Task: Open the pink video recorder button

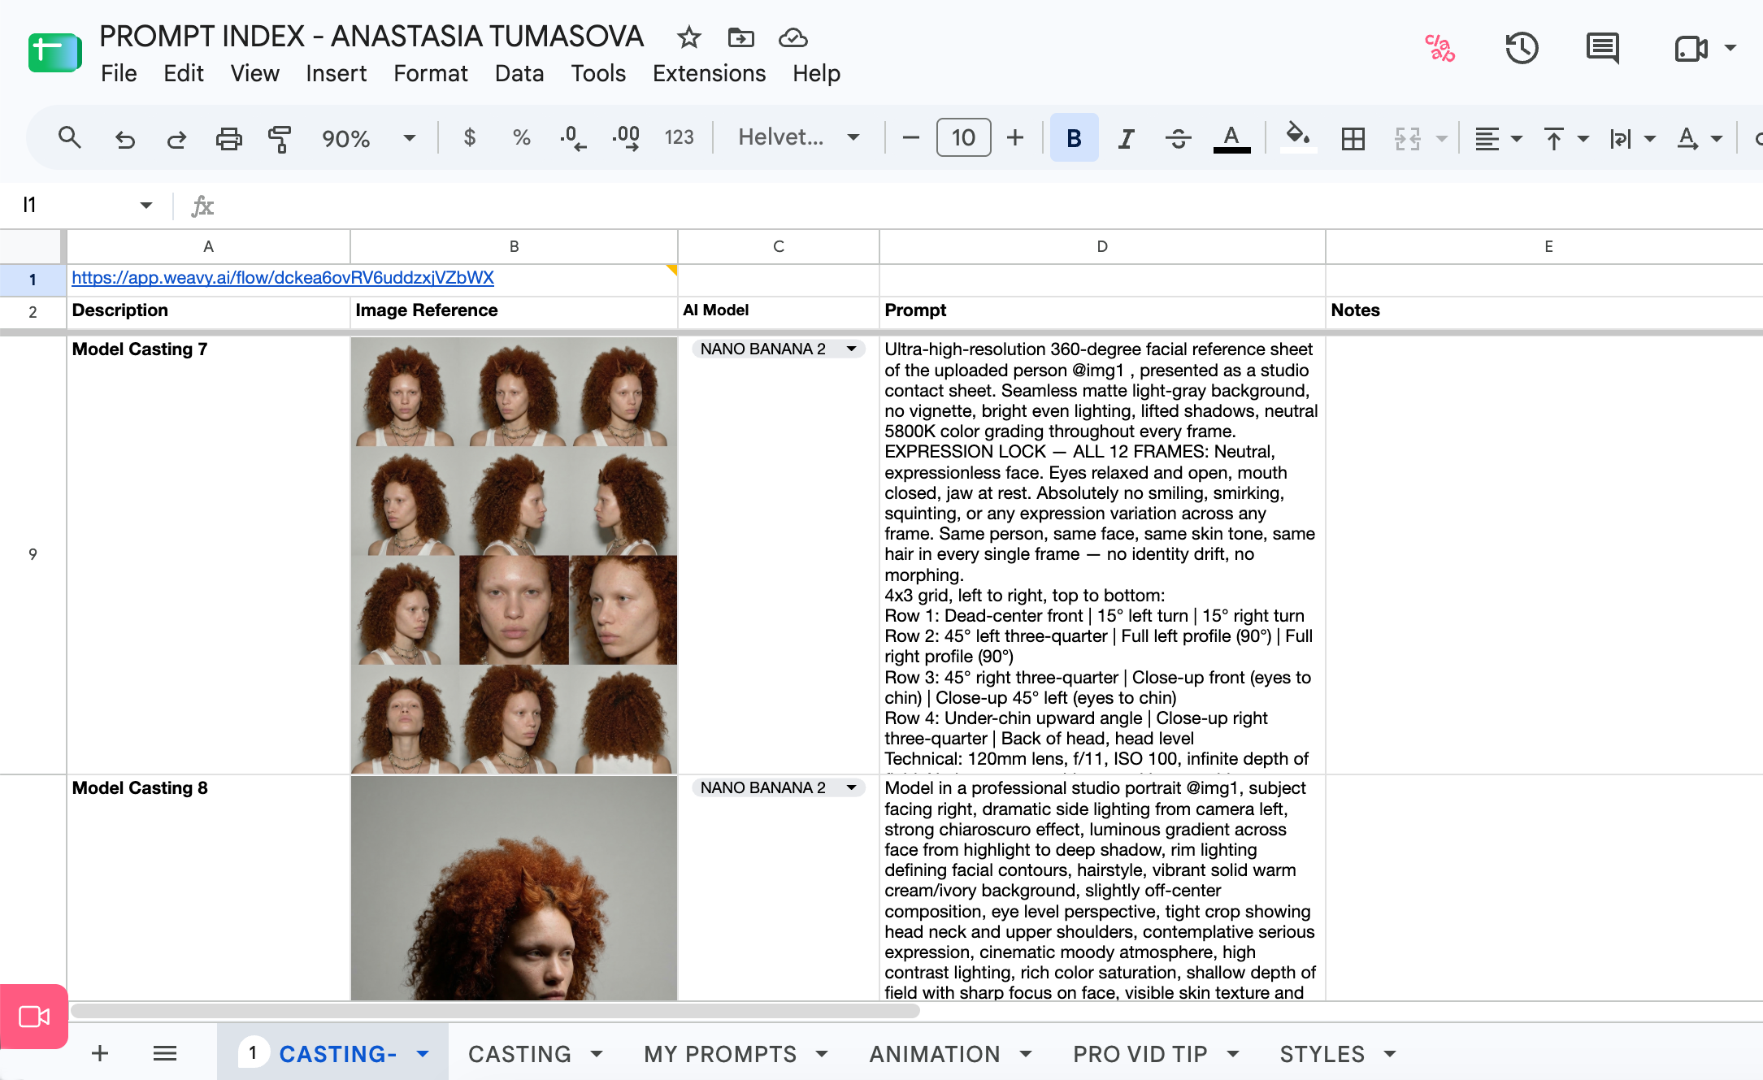Action: pos(34,1016)
